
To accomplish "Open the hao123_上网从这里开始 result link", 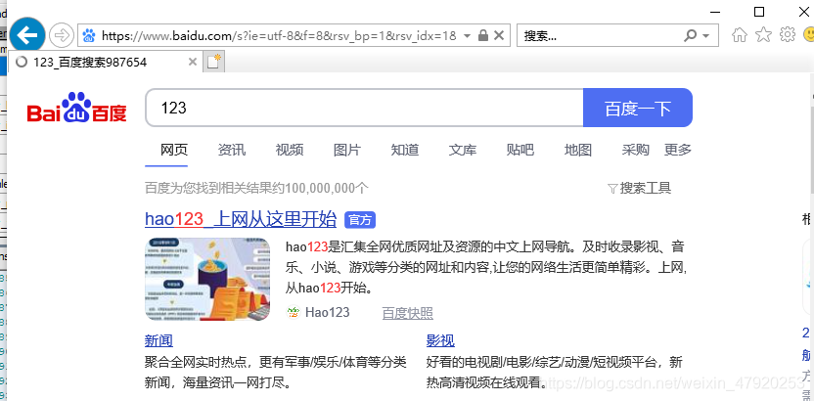I will [241, 219].
